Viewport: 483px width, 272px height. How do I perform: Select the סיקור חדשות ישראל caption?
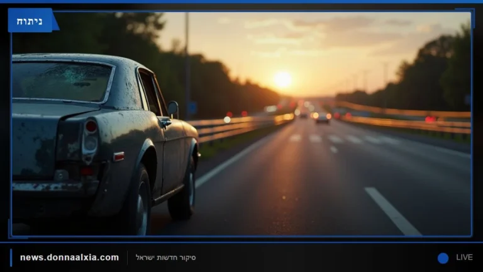166,258
